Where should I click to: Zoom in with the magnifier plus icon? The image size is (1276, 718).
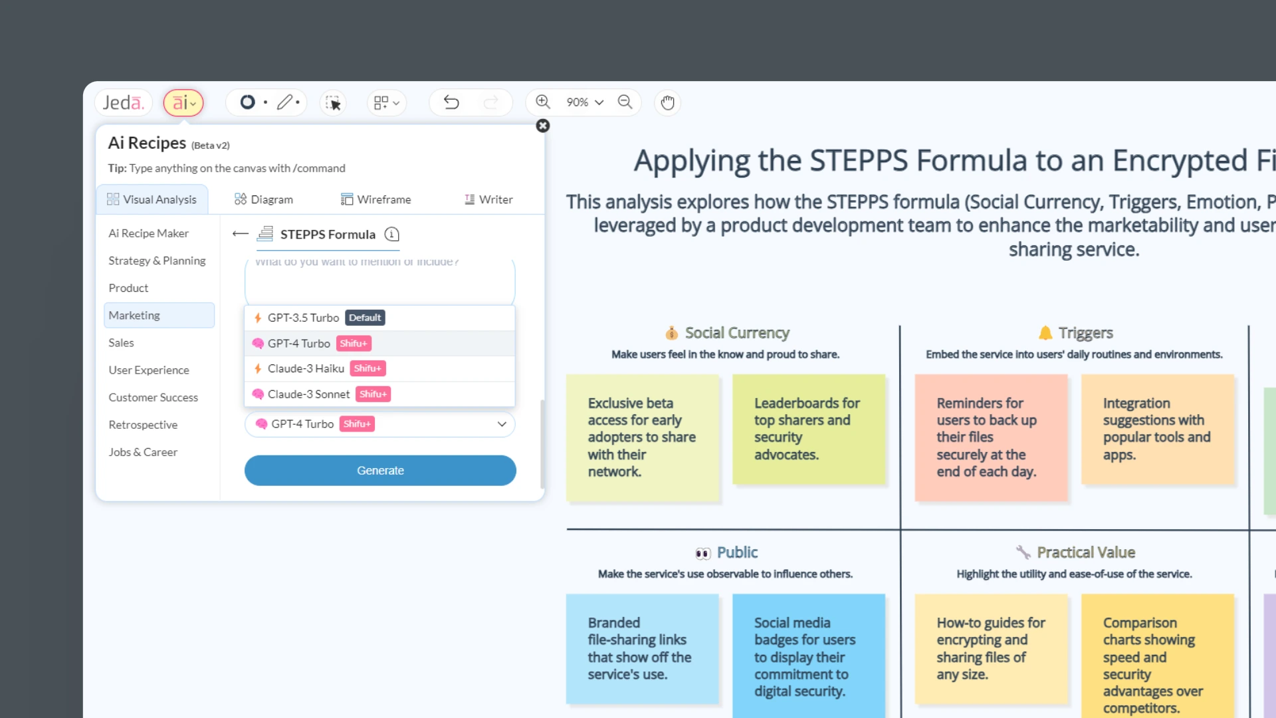pos(542,102)
